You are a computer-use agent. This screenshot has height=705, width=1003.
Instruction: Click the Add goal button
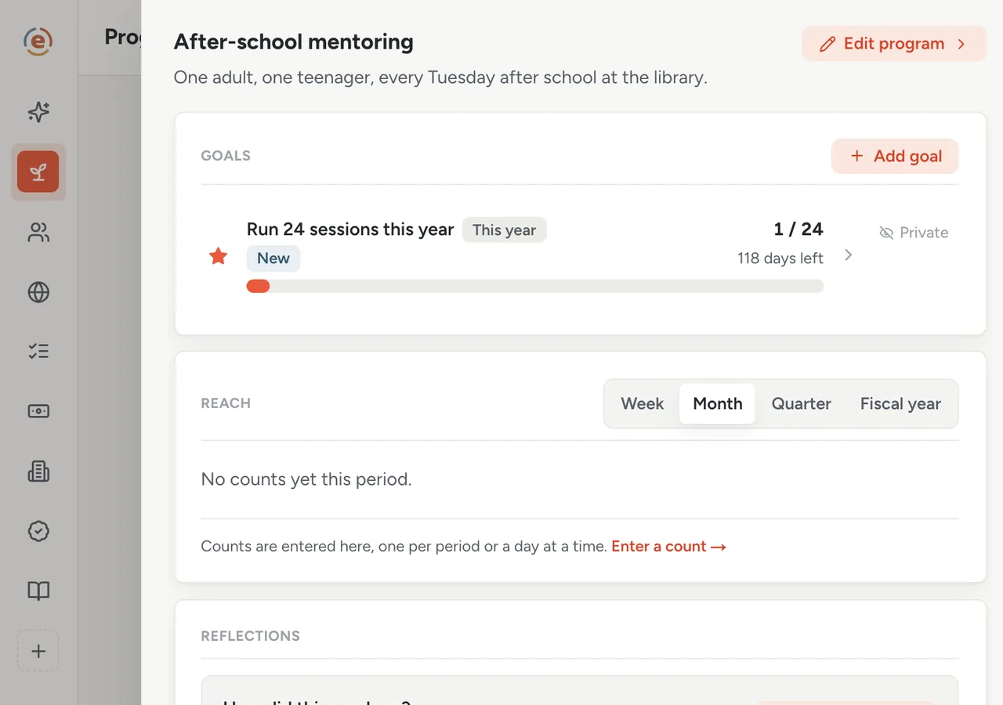895,156
